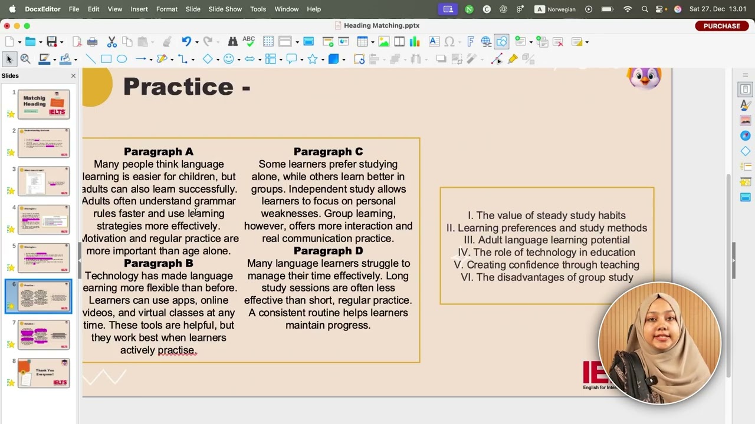Cut selection with the scissors icon

(x=111, y=42)
